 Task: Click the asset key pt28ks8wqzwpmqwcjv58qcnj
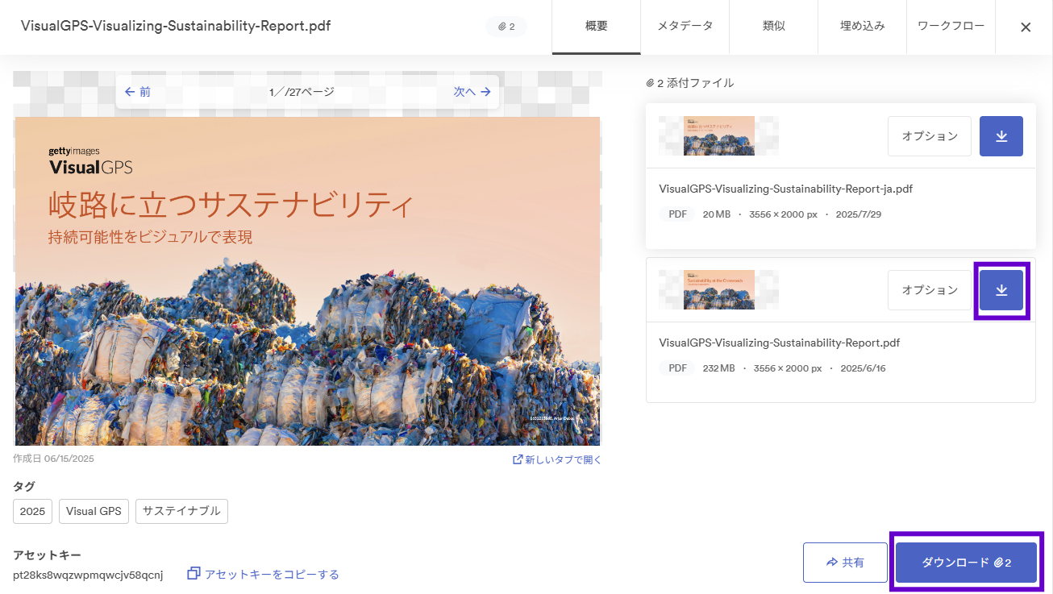(88, 575)
